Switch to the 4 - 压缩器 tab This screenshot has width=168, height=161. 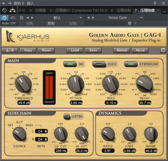pyautogui.click(x=38, y=10)
